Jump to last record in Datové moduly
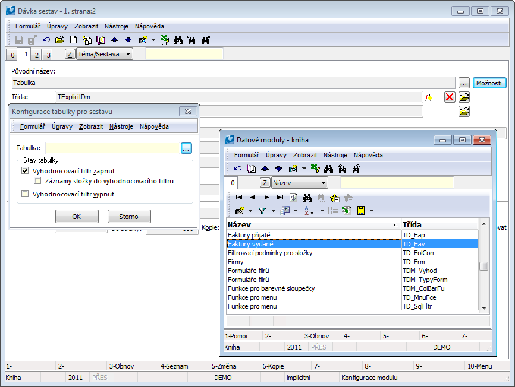 click(280, 197)
